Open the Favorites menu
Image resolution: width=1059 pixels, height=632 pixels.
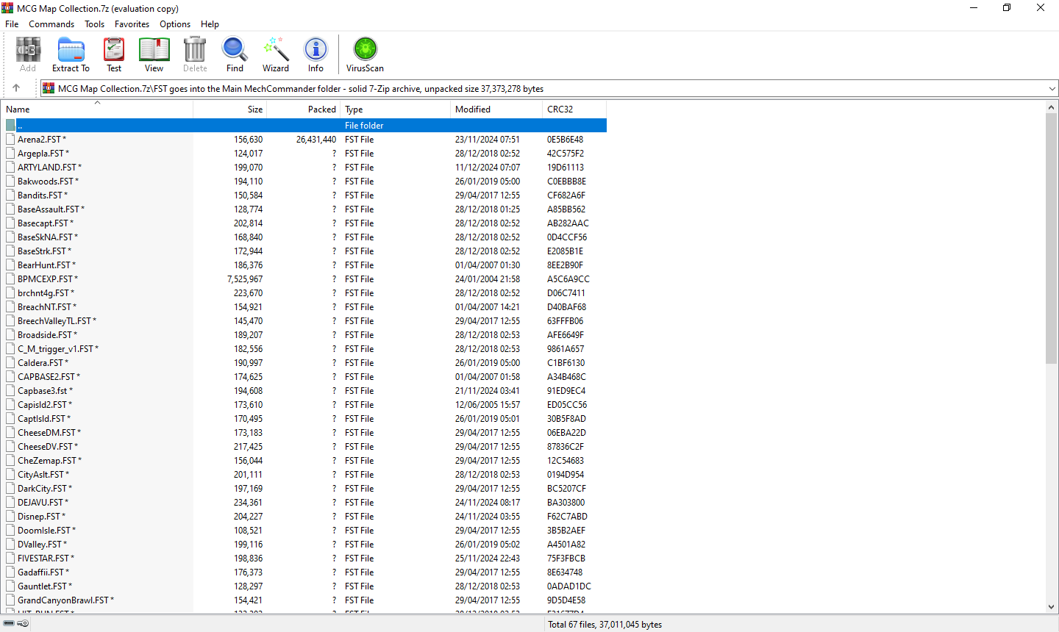click(x=132, y=24)
